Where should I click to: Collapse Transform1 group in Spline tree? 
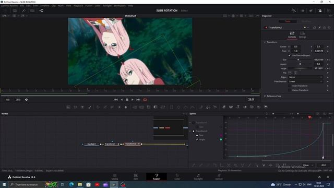tap(190, 123)
